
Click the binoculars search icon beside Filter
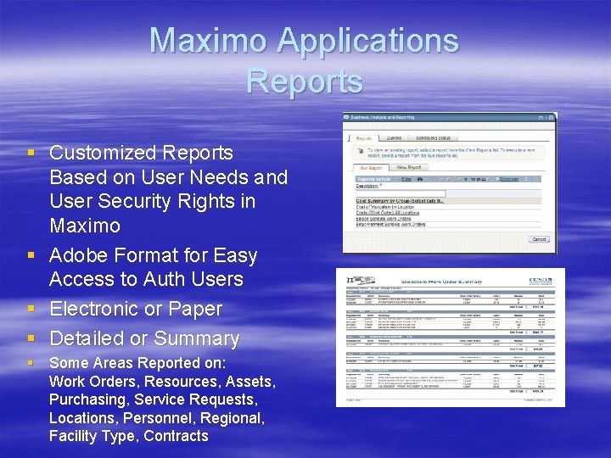pos(420,179)
